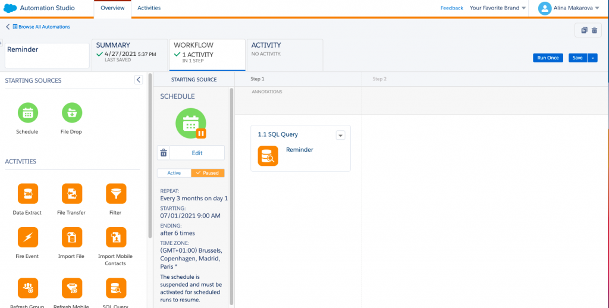
Task: Click the Import Mobile Contacts icon
Action: [115, 238]
